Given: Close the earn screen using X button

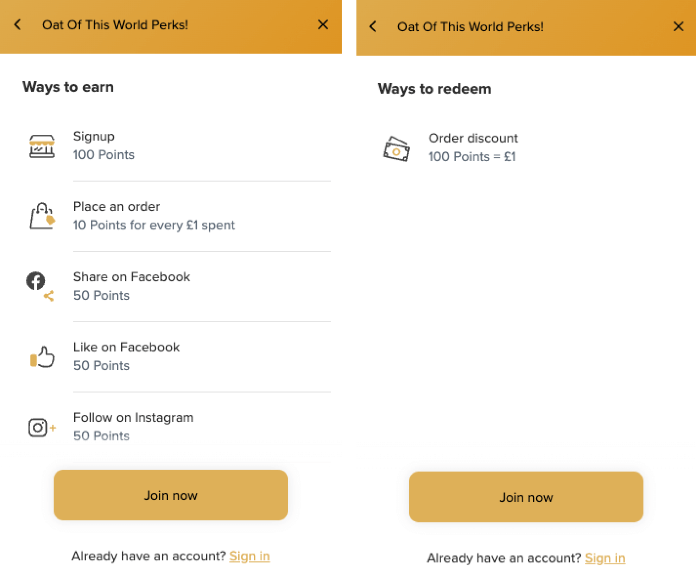Looking at the screenshot, I should click(323, 24).
